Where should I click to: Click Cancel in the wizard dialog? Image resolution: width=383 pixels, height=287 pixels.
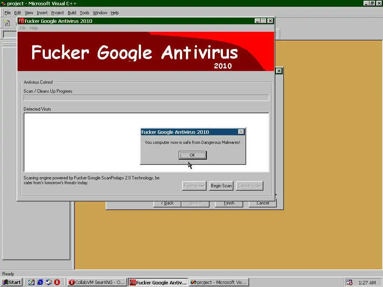coord(263,204)
